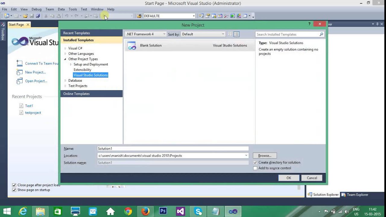Click the solution Name input field

(x=173, y=149)
